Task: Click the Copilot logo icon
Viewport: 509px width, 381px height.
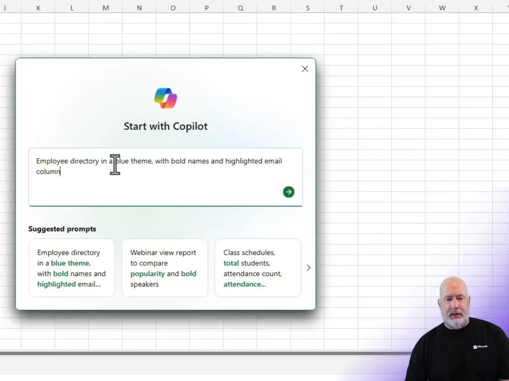Action: tap(165, 97)
